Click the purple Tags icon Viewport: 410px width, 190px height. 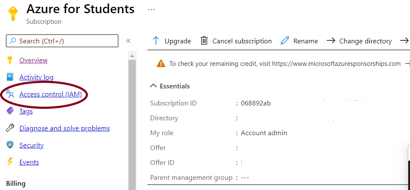10,111
